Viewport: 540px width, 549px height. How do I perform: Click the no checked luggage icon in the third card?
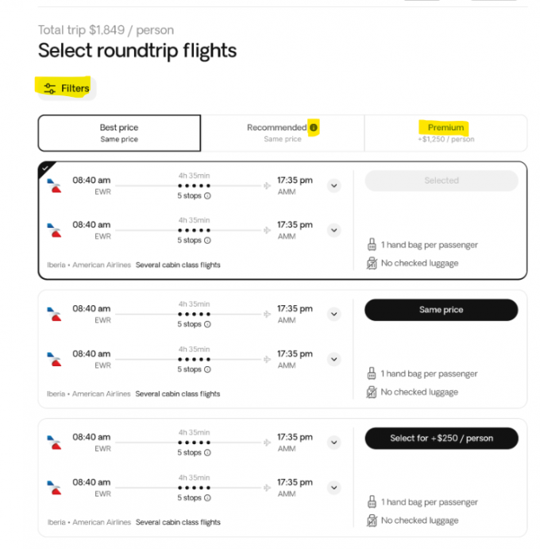click(371, 520)
